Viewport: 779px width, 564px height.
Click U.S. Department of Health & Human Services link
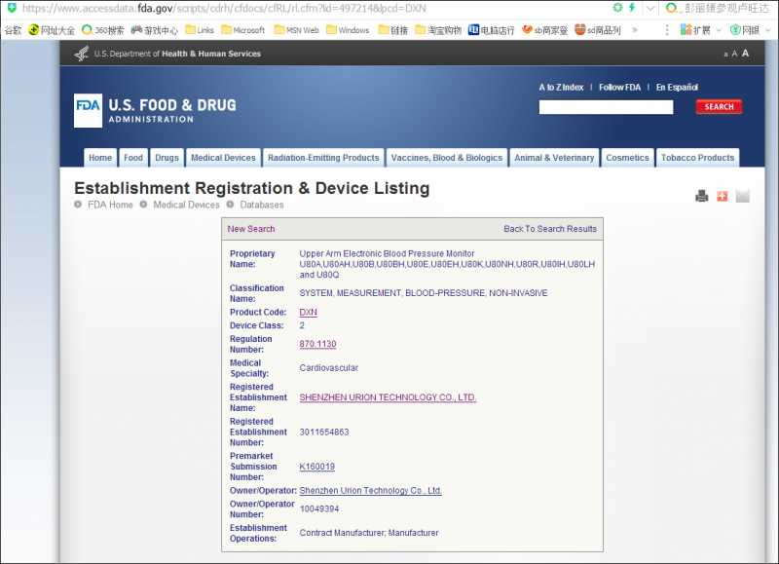click(177, 54)
